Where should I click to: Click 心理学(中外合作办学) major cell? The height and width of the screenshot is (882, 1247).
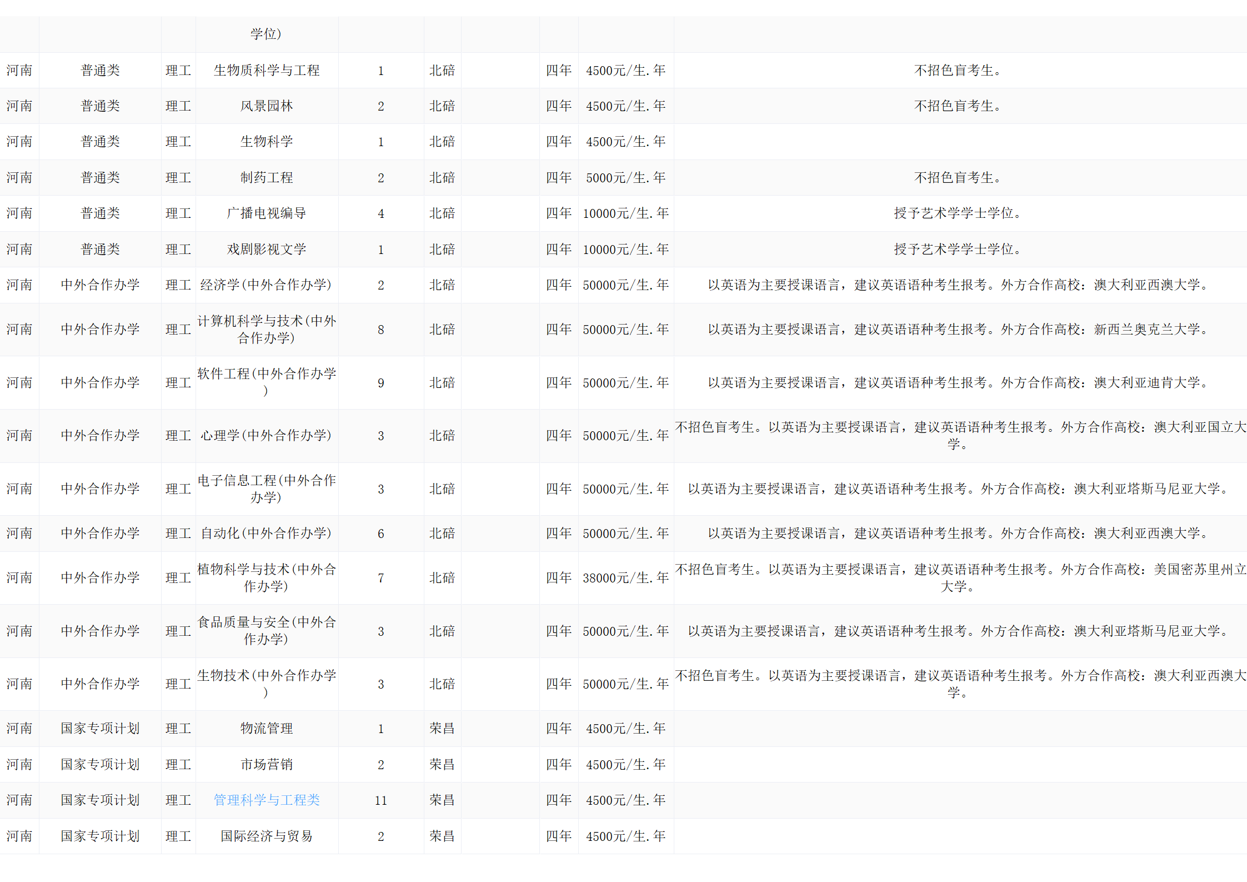[x=267, y=436]
